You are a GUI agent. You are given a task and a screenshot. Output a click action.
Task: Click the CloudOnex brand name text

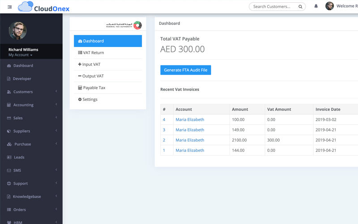click(x=51, y=9)
